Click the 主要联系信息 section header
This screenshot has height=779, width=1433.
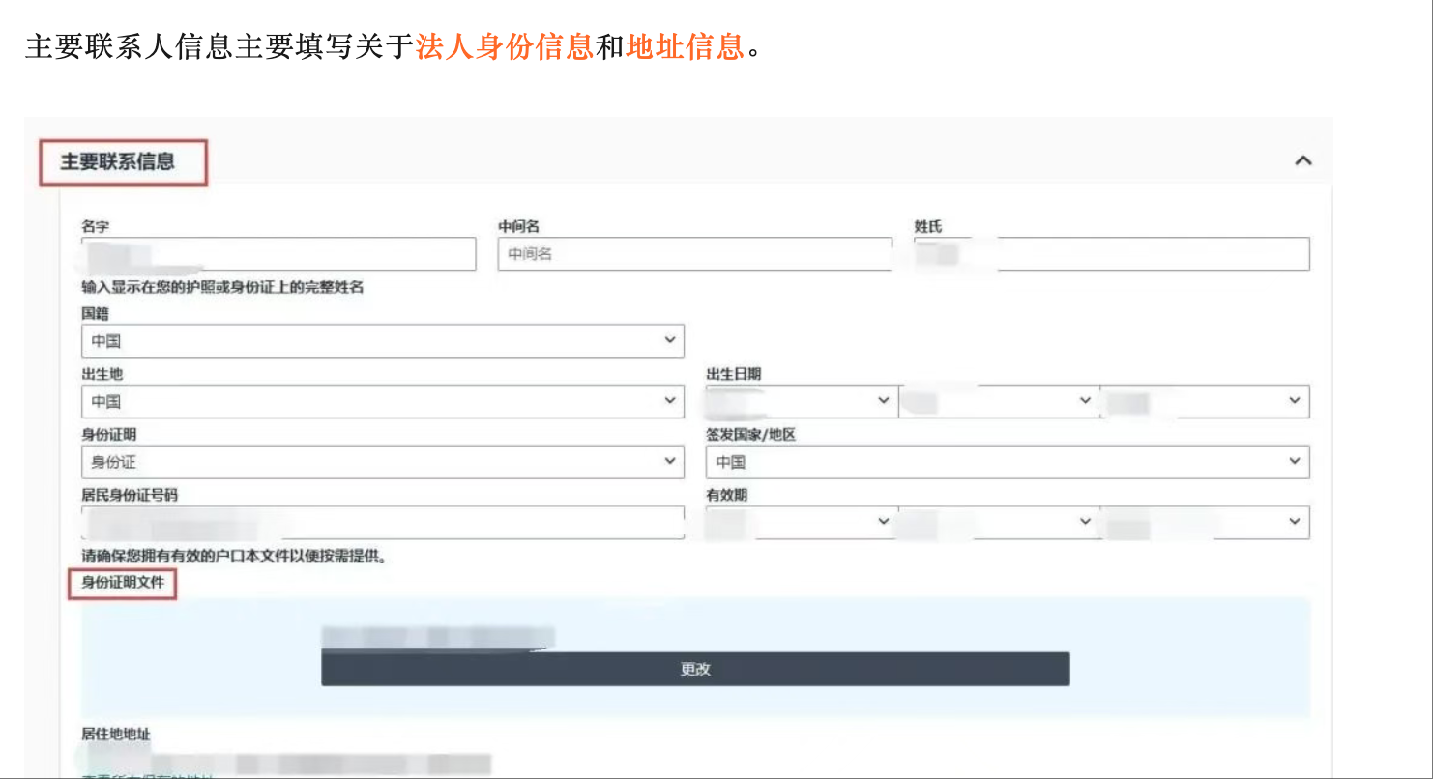(118, 162)
